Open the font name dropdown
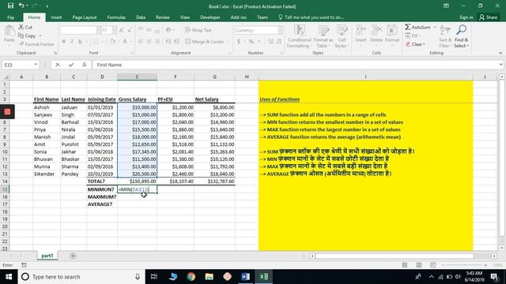 click(98, 30)
